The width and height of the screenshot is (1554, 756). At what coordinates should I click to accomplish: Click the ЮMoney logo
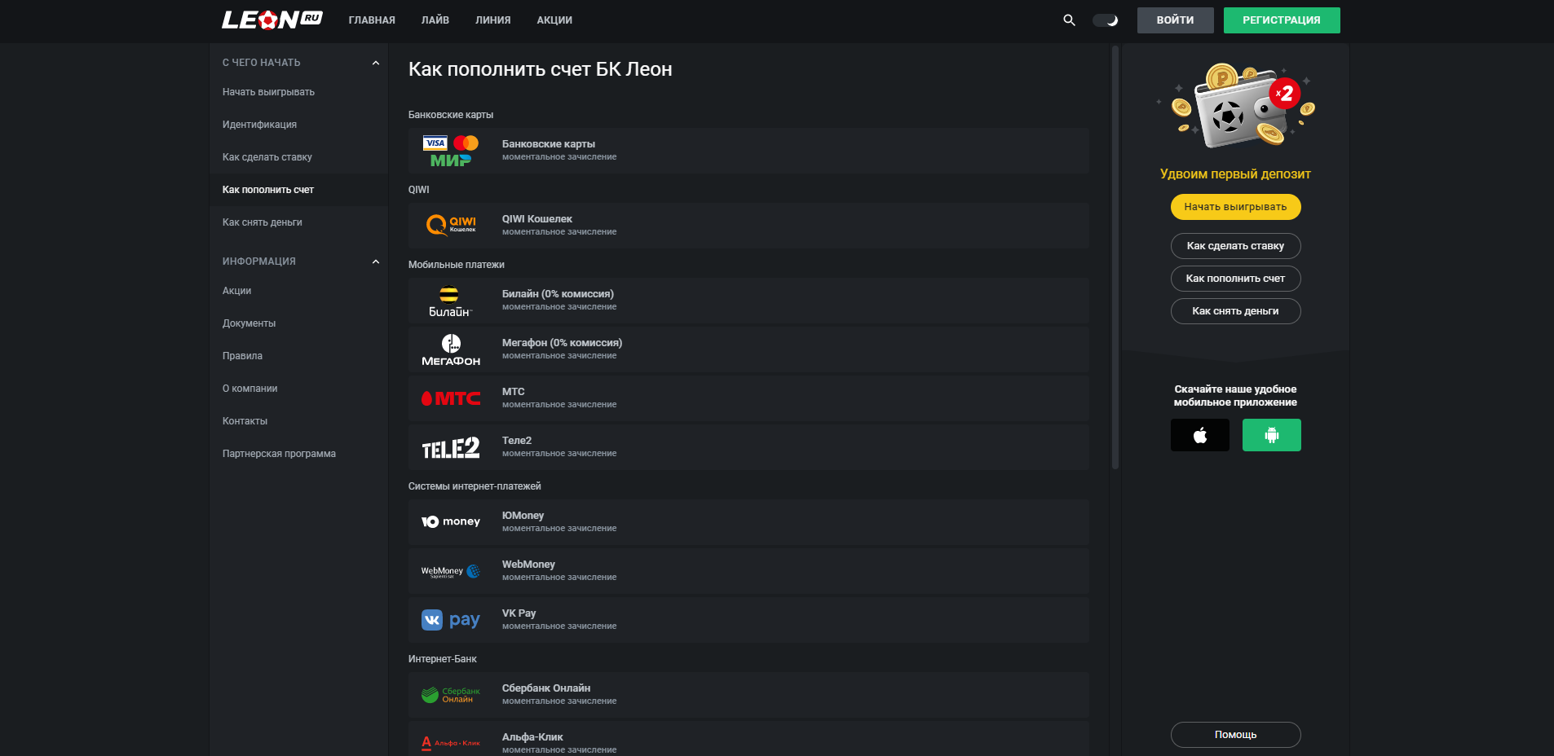[451, 522]
